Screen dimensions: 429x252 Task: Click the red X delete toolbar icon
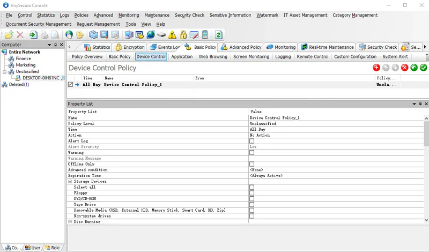[20, 35]
